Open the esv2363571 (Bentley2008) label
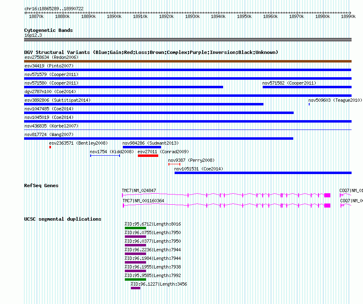 [x=78, y=143]
